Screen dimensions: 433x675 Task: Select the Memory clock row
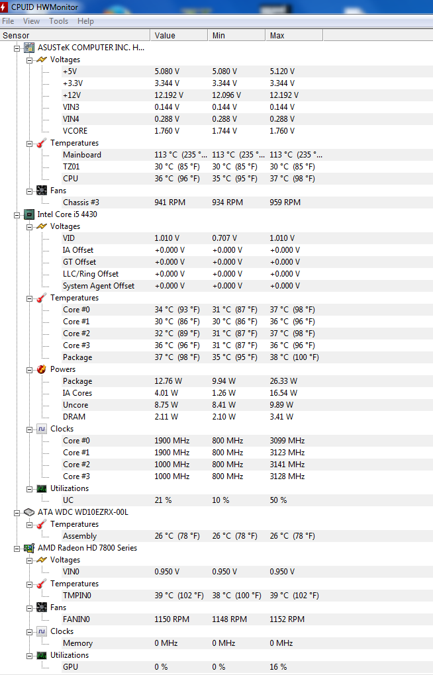248,643
